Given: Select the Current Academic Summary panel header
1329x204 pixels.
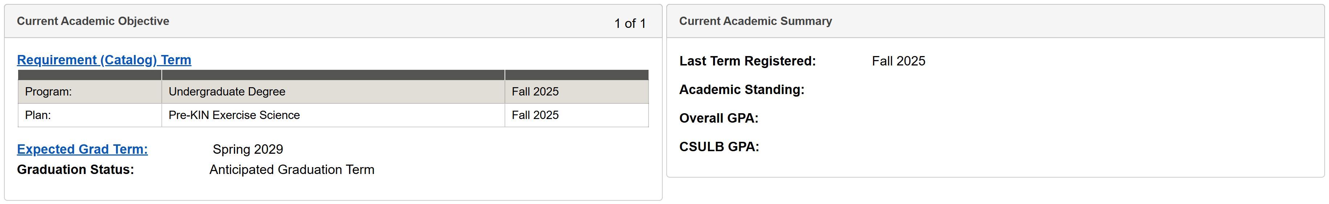Looking at the screenshot, I should pyautogui.click(x=755, y=21).
